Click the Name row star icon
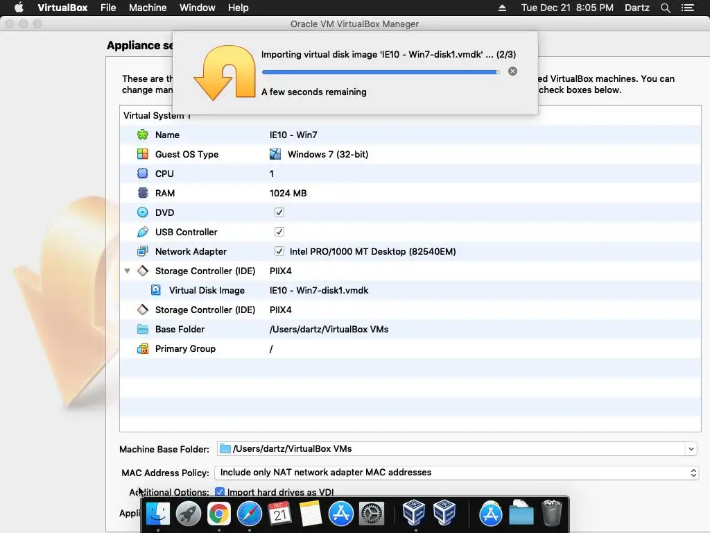Screen dimensions: 710x533 click(x=143, y=135)
